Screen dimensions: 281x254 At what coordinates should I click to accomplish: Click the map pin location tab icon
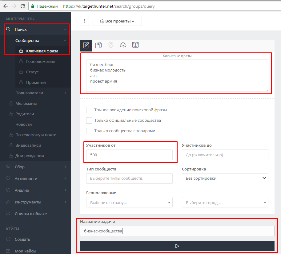[111, 45]
